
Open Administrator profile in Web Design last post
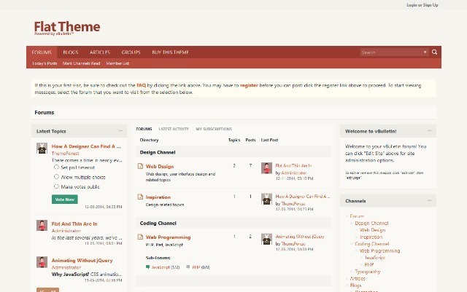(293, 173)
